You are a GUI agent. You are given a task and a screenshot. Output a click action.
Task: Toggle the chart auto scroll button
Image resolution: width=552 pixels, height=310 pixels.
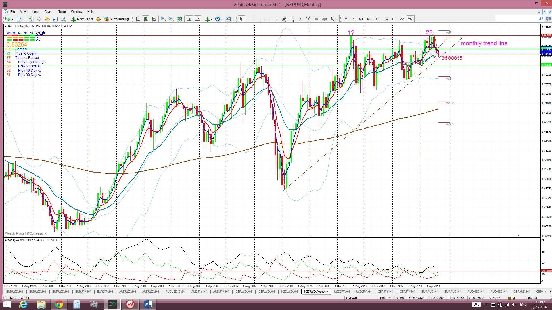[189, 19]
